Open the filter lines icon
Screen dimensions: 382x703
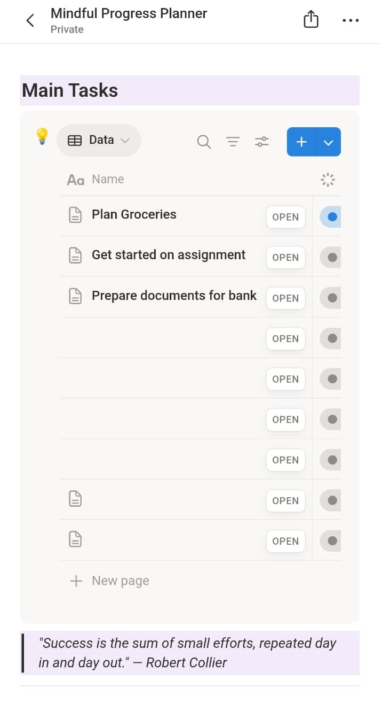(233, 142)
